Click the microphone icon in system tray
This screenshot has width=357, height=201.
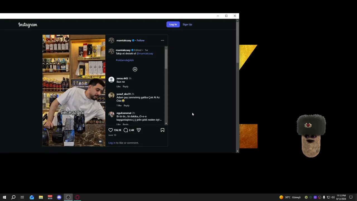click(324, 197)
